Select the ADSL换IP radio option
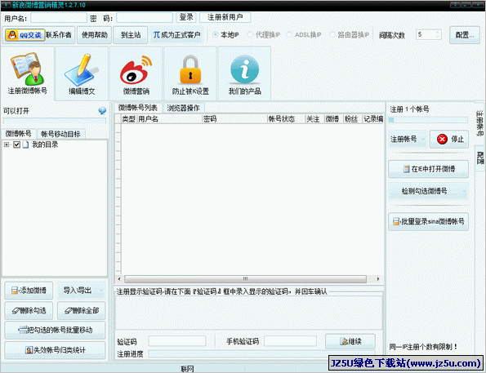 pos(289,35)
